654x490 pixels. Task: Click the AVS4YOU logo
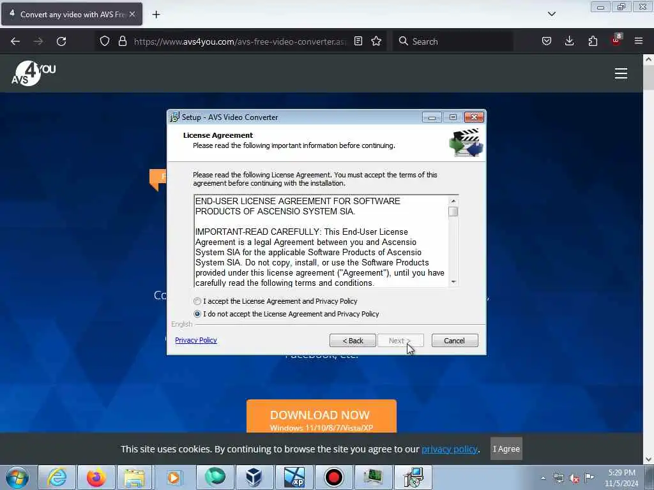pyautogui.click(x=33, y=73)
